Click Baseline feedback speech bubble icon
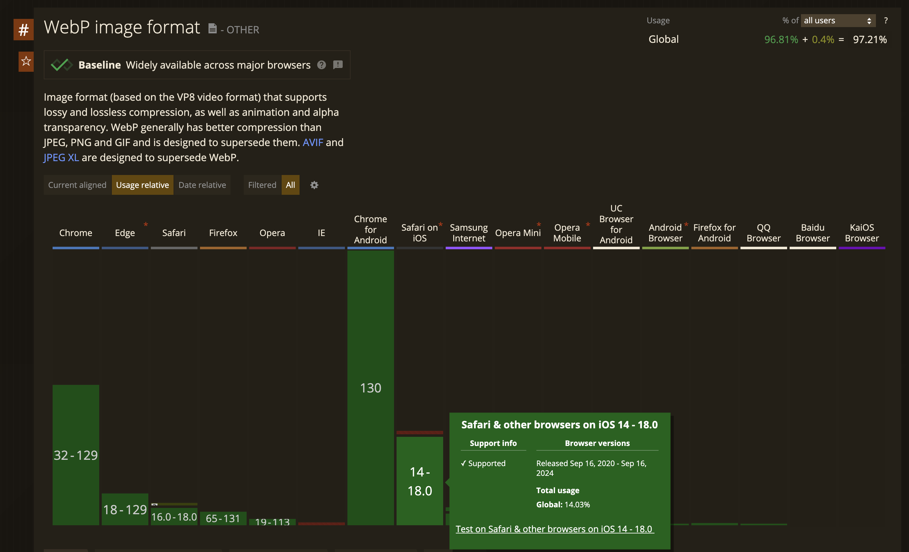The height and width of the screenshot is (552, 909). [x=338, y=65]
